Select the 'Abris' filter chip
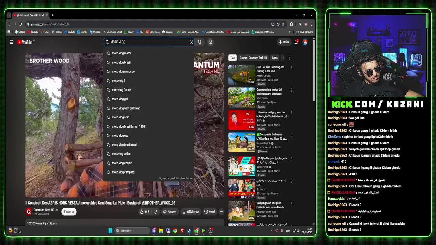Image resolution: width=436 pixels, height=245 pixels. click(x=275, y=58)
